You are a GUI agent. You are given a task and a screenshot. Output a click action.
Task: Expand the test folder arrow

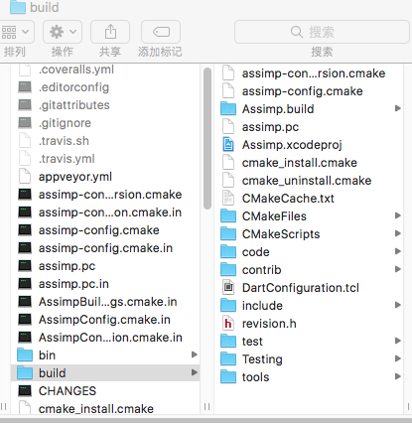point(398,341)
